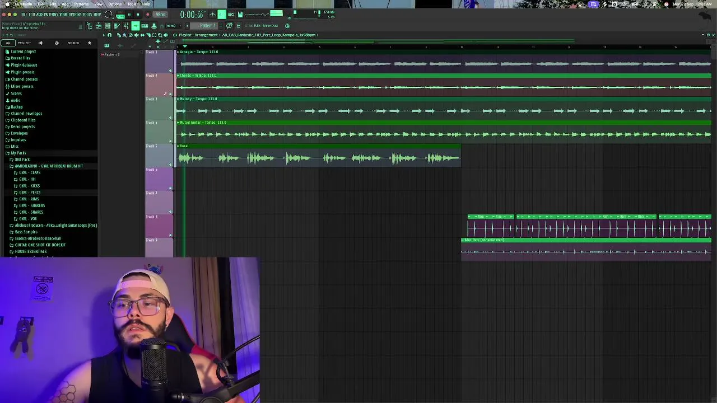Click the browser globe library icon
This screenshot has width=717, height=403.
[x=57, y=43]
